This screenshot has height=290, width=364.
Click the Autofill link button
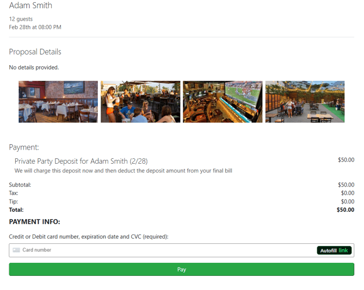334,250
